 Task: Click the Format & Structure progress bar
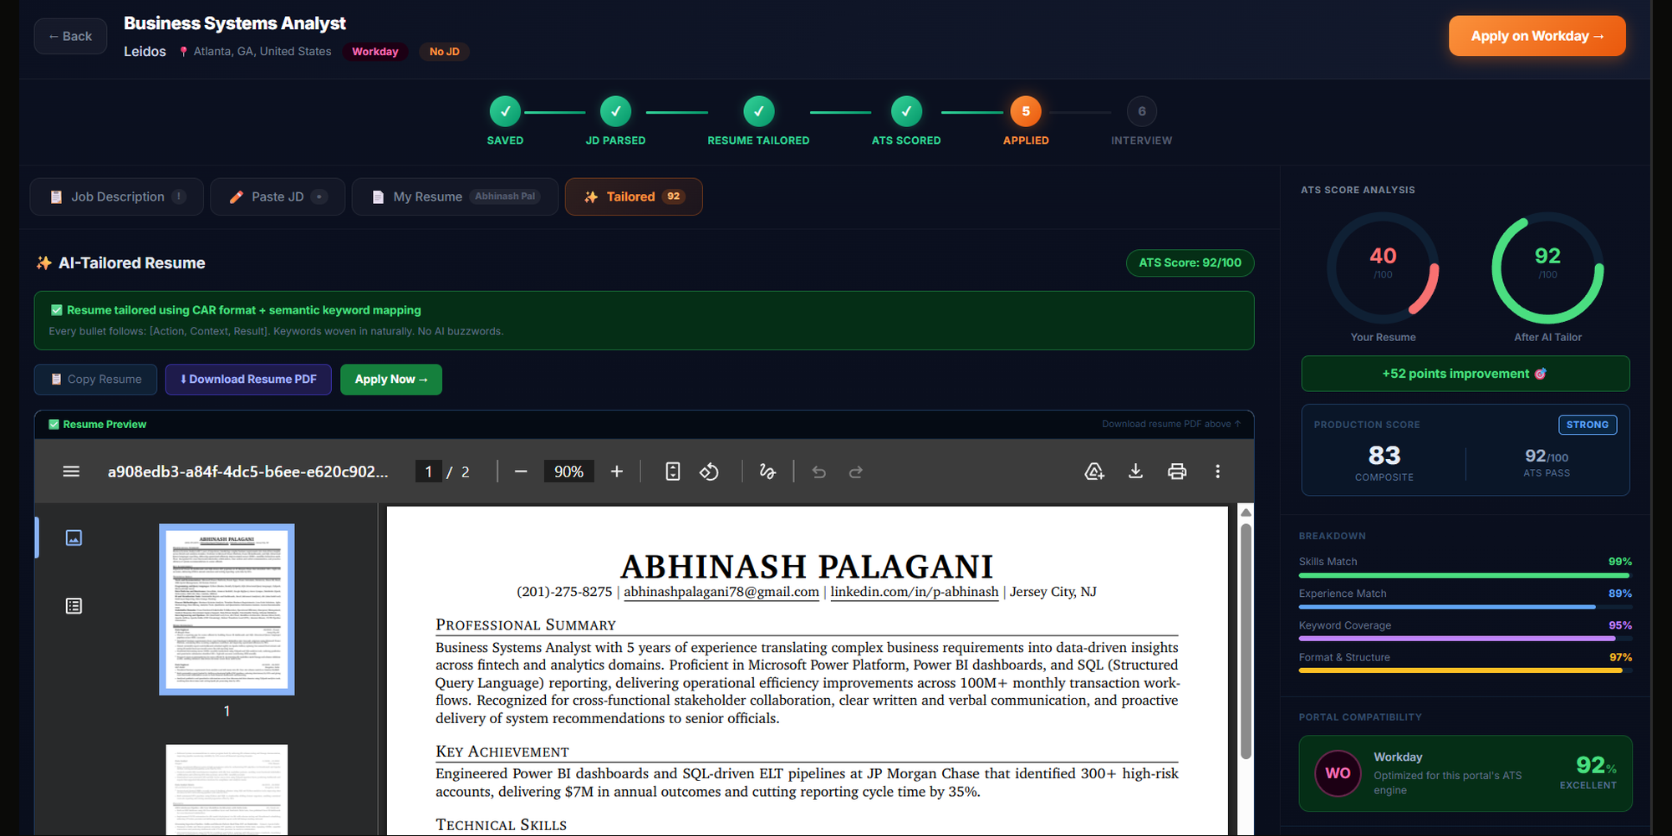pos(1465,670)
